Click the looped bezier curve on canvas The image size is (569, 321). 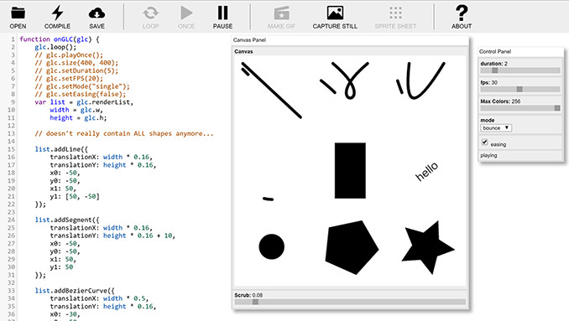click(349, 80)
